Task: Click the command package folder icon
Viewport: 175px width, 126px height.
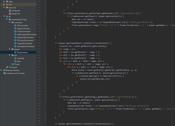Action: point(13,22)
